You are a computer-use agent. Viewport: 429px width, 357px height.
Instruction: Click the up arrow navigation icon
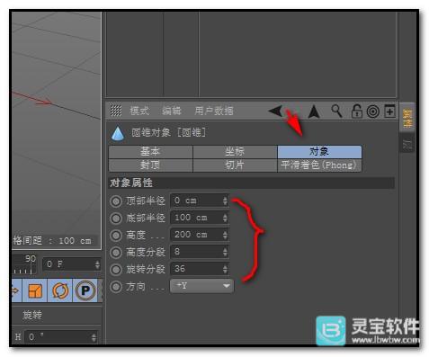[314, 112]
